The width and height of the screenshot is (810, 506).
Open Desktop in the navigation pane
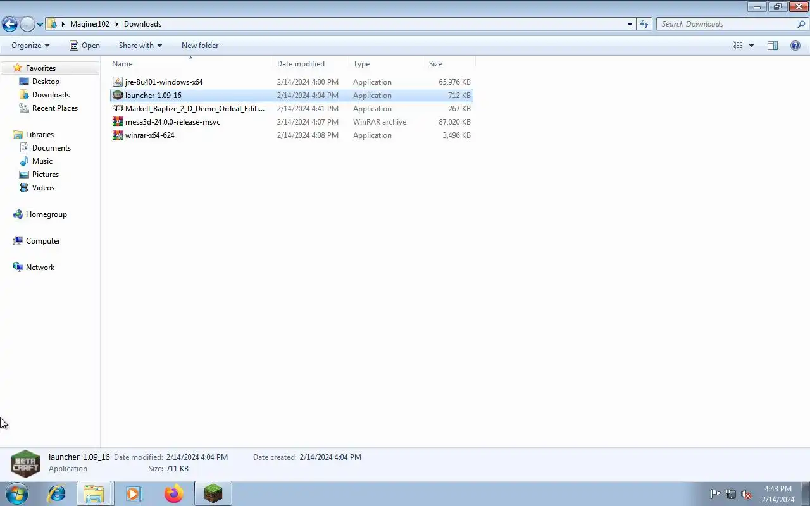(46, 82)
